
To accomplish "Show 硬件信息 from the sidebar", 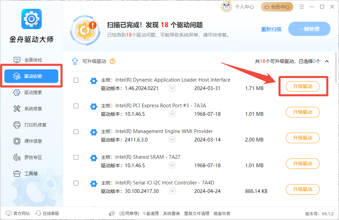I will pos(31,141).
